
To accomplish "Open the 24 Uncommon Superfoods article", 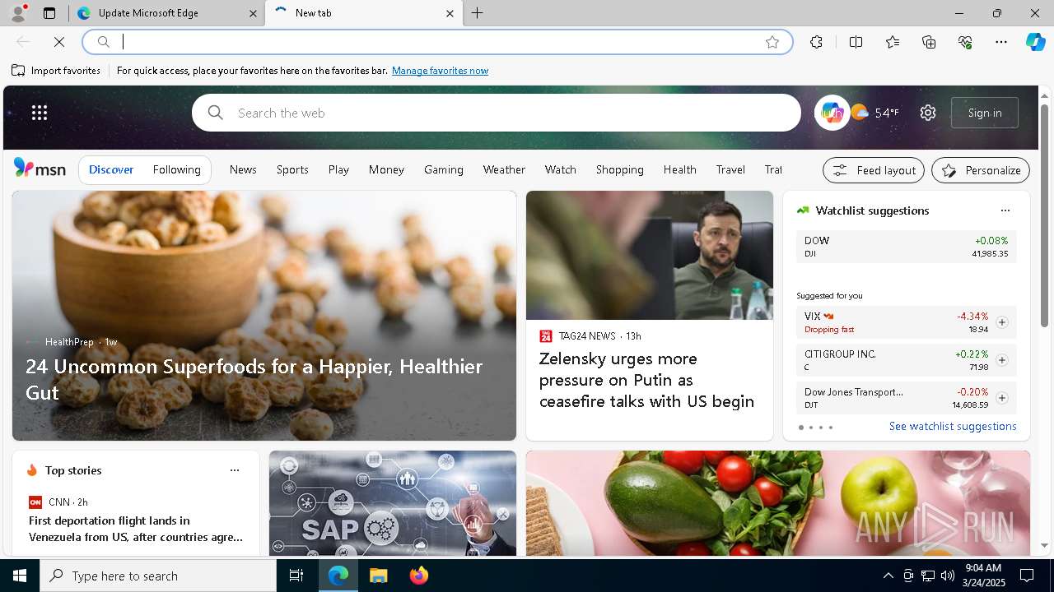I will (x=254, y=379).
